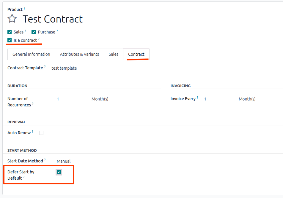Click the Contract Template label
This screenshot has width=283, height=198.
[25, 68]
